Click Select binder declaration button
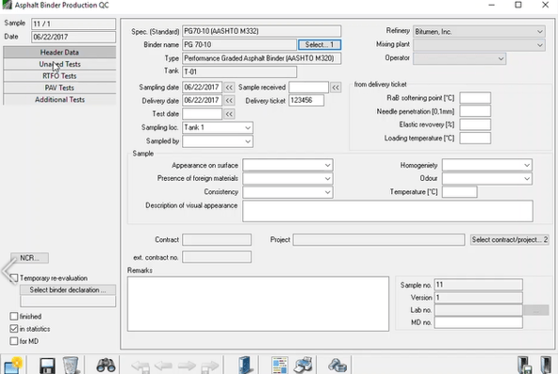558x374 pixels. click(68, 290)
